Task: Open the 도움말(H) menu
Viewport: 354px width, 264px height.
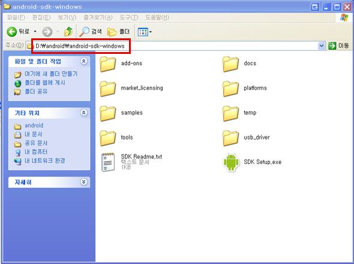Action: tap(157, 17)
